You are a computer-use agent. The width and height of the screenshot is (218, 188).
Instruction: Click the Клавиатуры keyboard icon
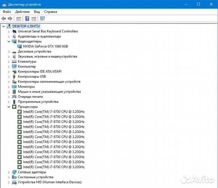(14, 62)
